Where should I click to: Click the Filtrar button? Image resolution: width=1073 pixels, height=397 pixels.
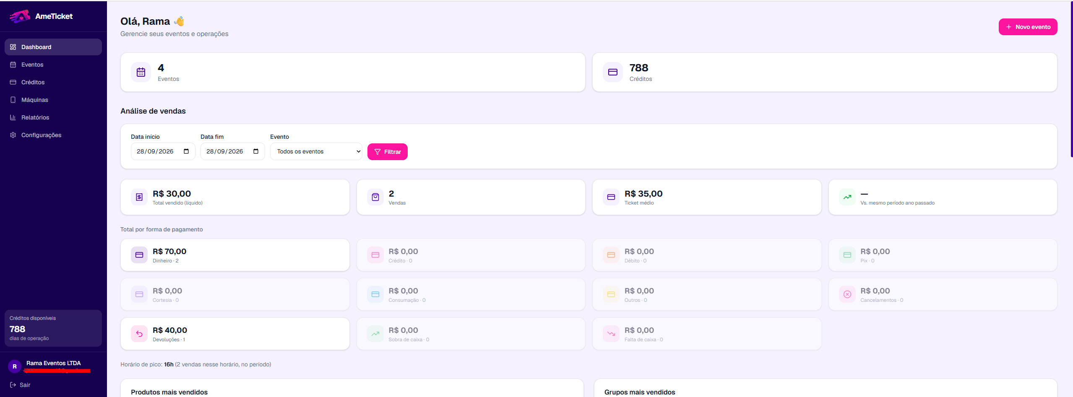pyautogui.click(x=387, y=152)
